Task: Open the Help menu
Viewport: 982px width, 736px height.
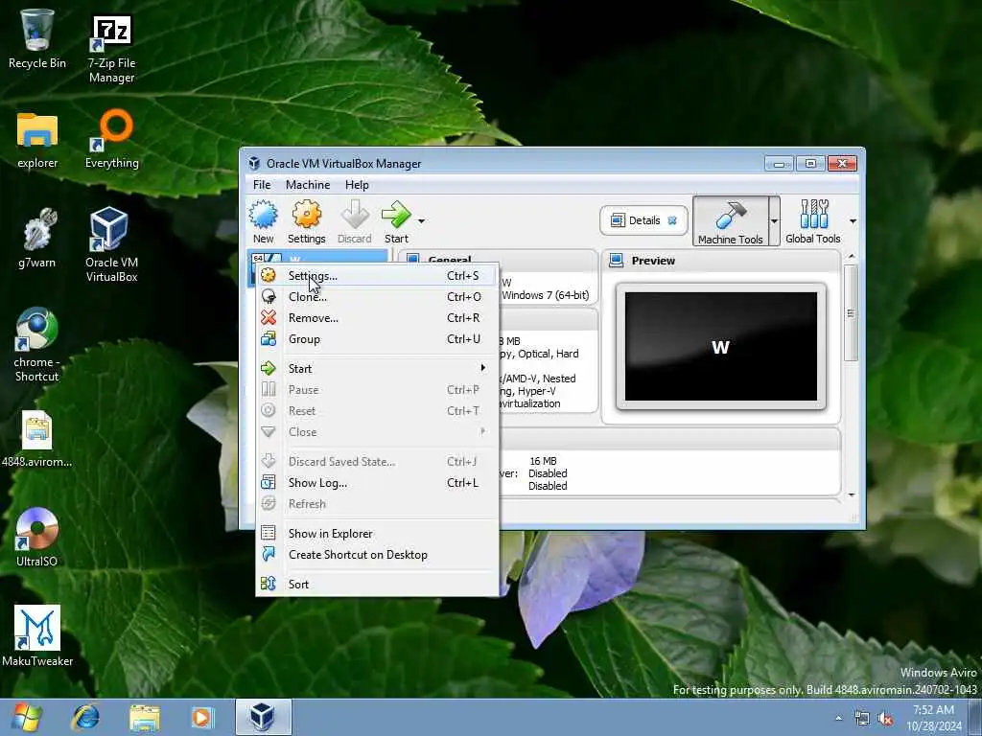Action: 357,185
